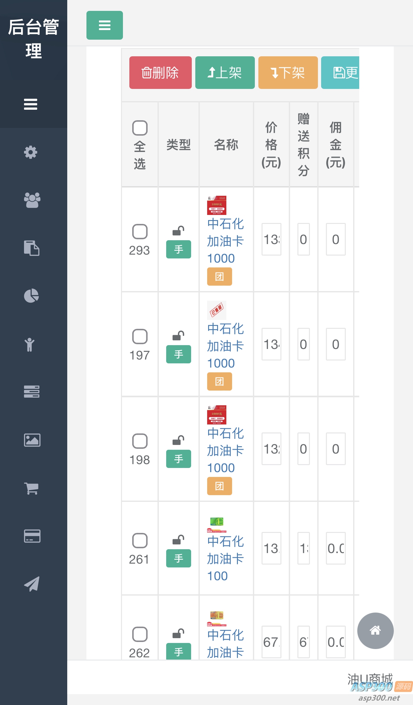Open product thumbnail for item 198
413x705 pixels.
(x=217, y=415)
